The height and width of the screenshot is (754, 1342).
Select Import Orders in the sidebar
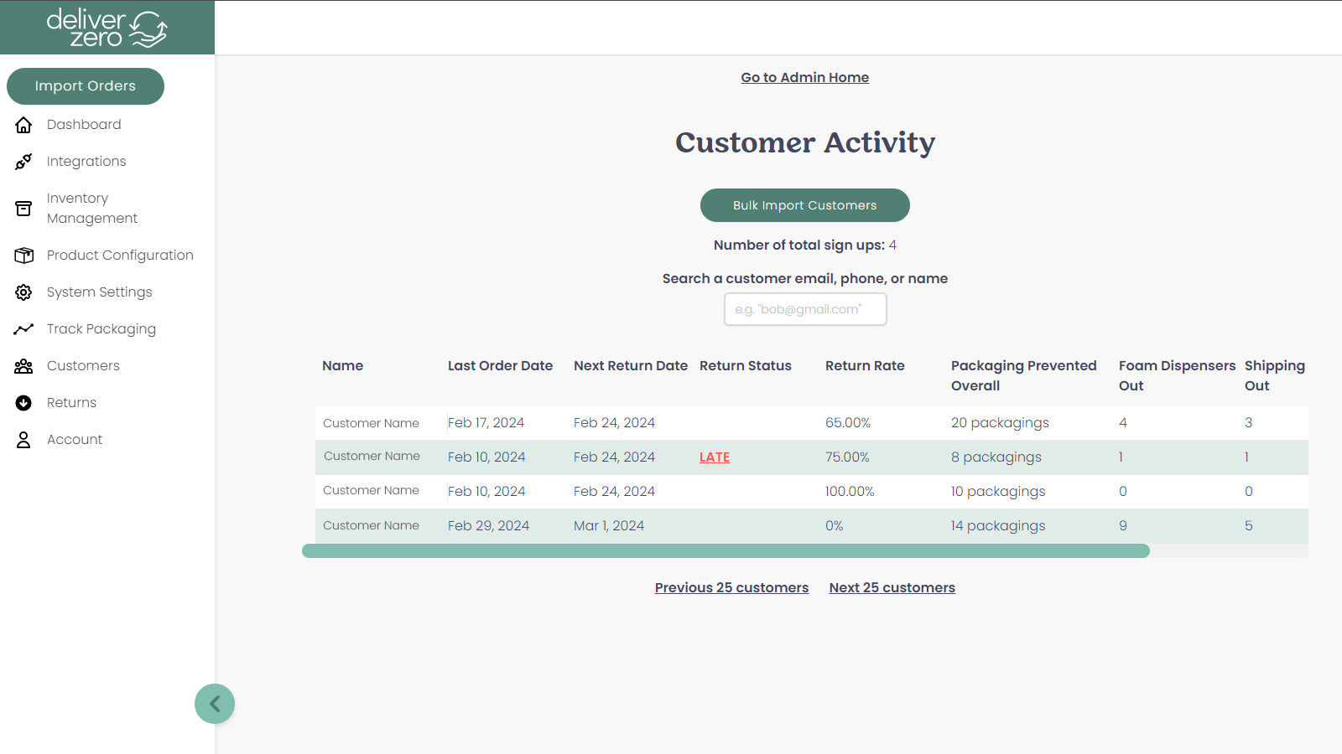(x=85, y=85)
